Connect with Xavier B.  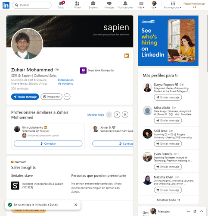pos(113,143)
